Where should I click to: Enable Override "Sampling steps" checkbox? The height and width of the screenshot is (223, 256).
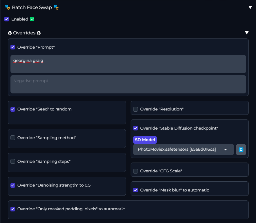13,161
